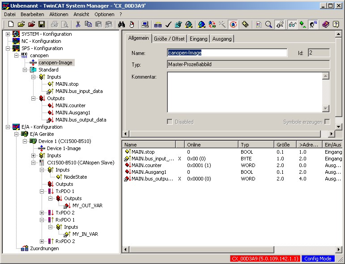The width and height of the screenshot is (345, 264).
Task: Click the Open folder toolbar icon
Action: [x=21, y=24]
